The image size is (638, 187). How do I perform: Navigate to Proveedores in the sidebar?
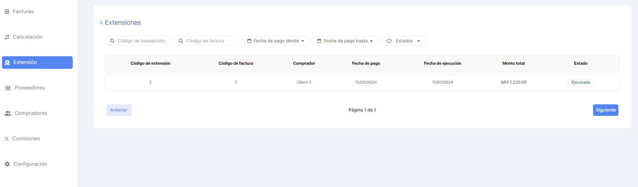[30, 88]
